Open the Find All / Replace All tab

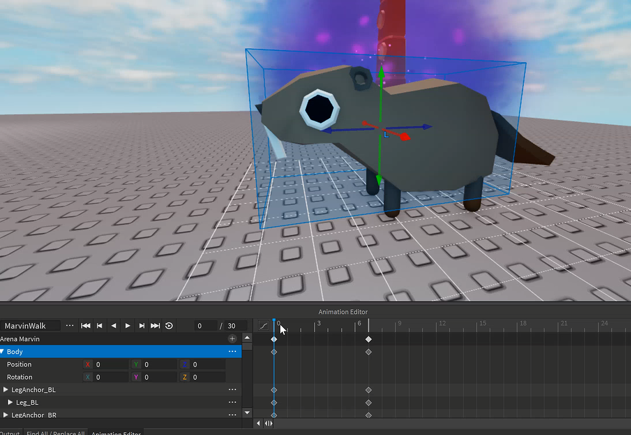55,432
